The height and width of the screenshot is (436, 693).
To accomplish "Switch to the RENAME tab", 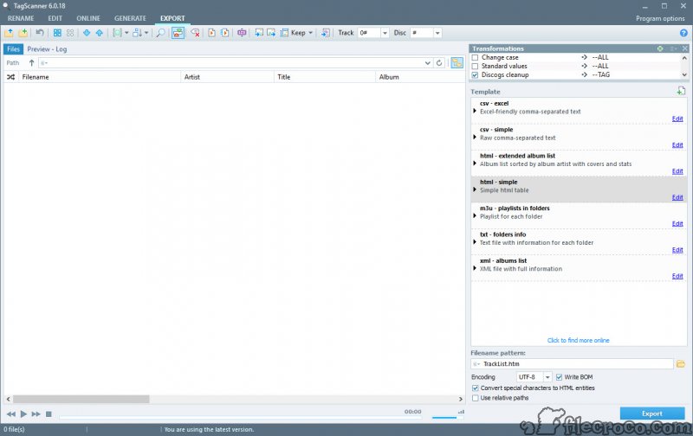I will (21, 18).
